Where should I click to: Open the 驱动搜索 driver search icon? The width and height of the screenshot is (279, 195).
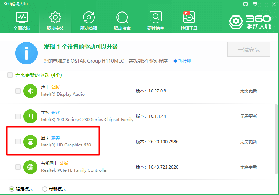122,17
